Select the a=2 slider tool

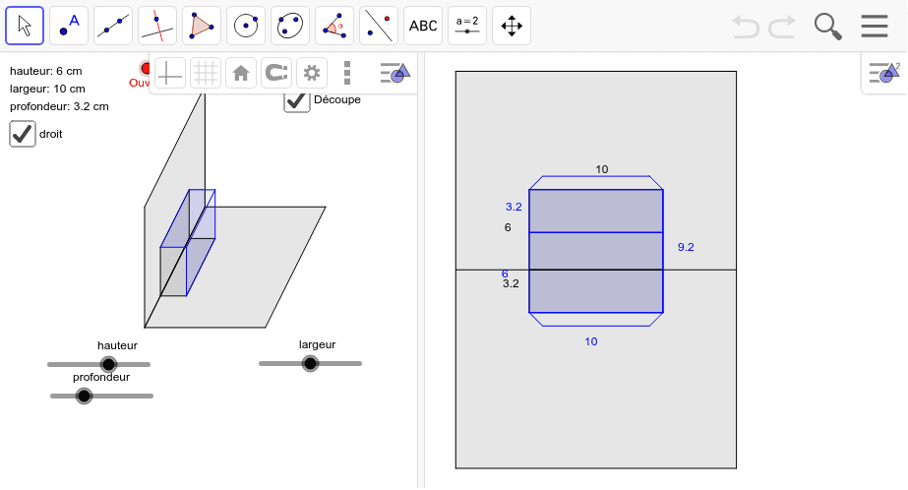[x=467, y=26]
